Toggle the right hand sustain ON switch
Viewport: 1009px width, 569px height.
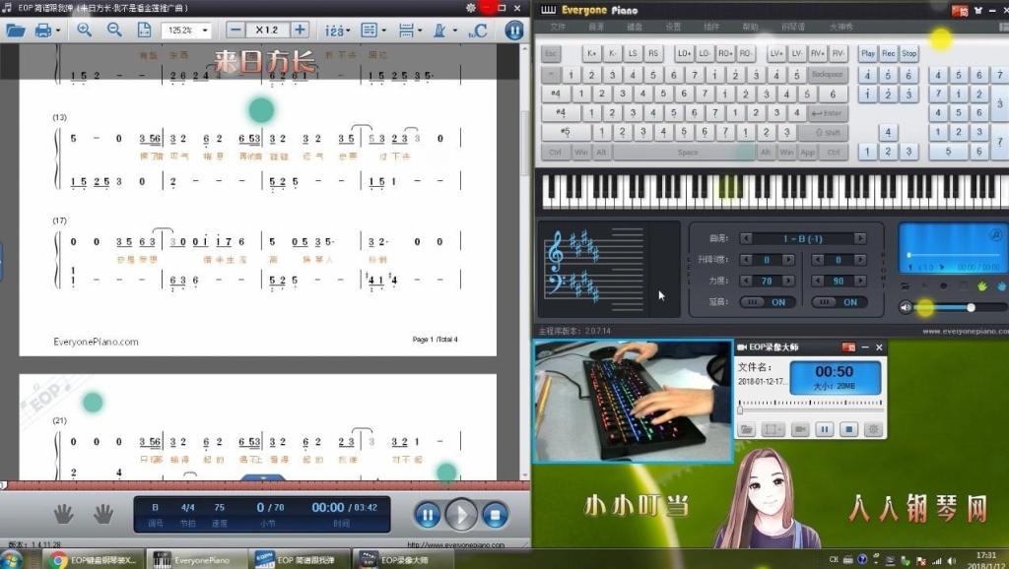coord(839,302)
